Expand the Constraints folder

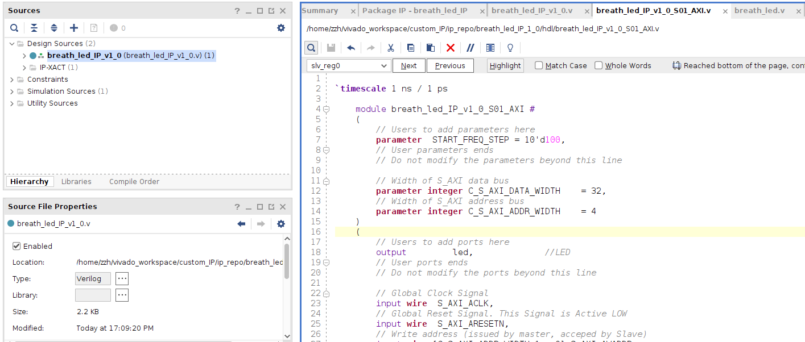(x=12, y=80)
